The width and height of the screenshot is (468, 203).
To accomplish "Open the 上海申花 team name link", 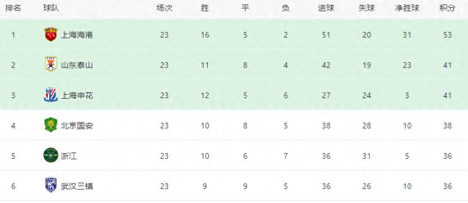I will 77,96.
